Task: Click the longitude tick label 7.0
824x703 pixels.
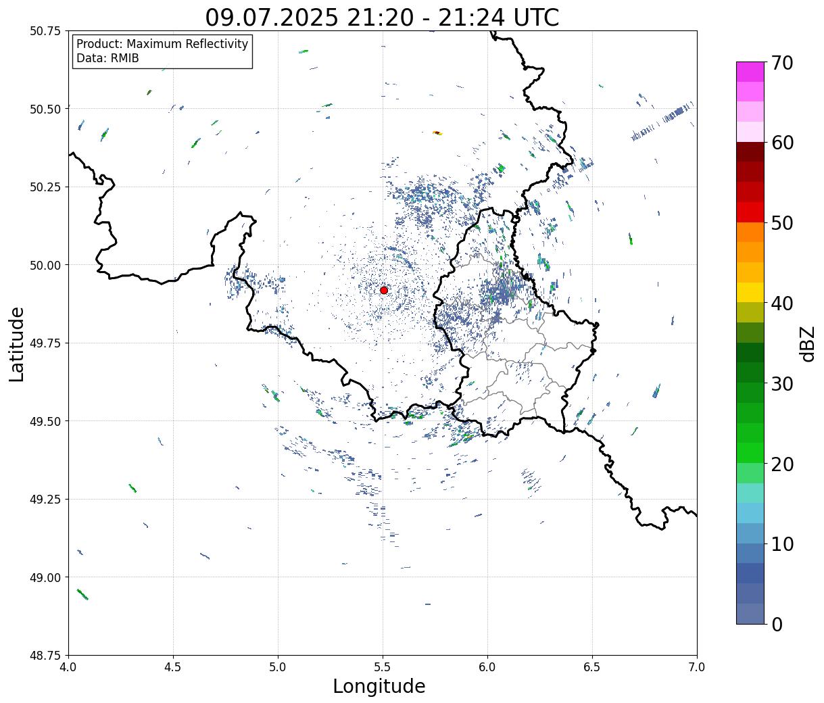Action: pos(697,666)
